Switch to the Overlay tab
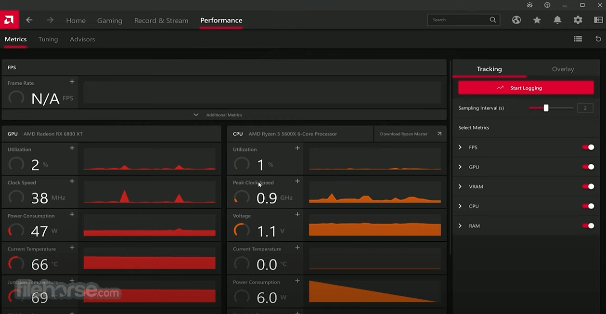The height and width of the screenshot is (314, 606). click(x=563, y=69)
